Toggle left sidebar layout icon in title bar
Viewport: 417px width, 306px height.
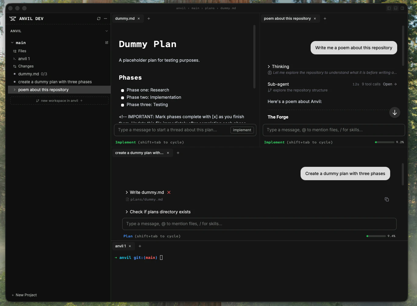point(389,8)
